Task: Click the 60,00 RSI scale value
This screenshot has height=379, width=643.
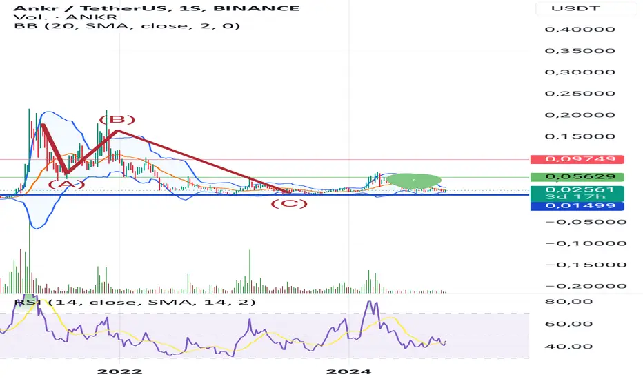Action: (568, 324)
